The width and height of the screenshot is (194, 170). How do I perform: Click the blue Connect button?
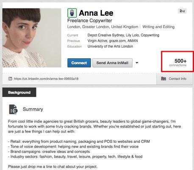[79, 63]
